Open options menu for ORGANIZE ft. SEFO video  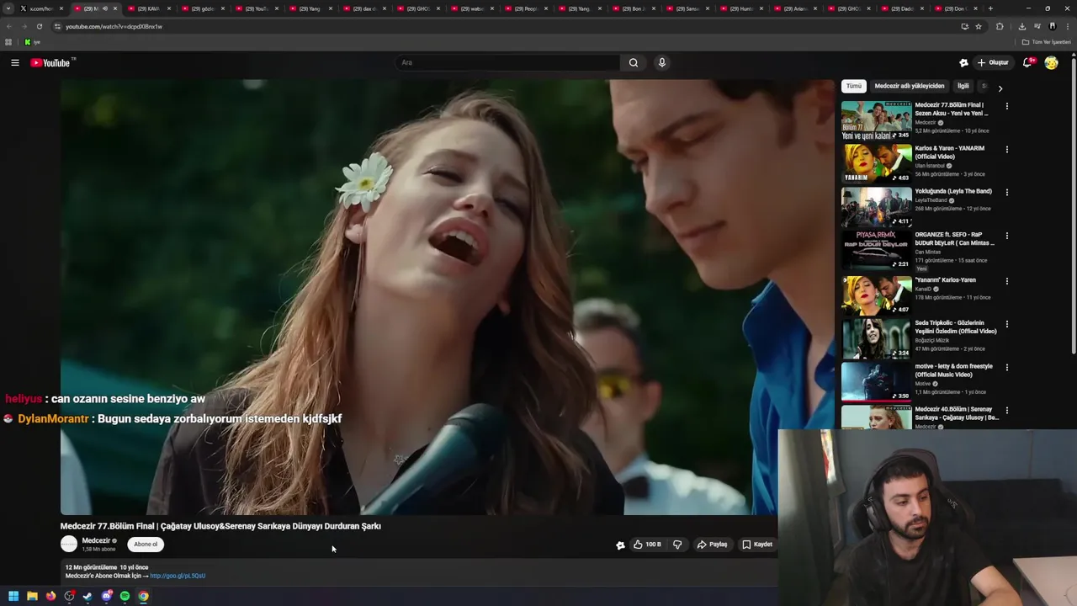pyautogui.click(x=1006, y=237)
